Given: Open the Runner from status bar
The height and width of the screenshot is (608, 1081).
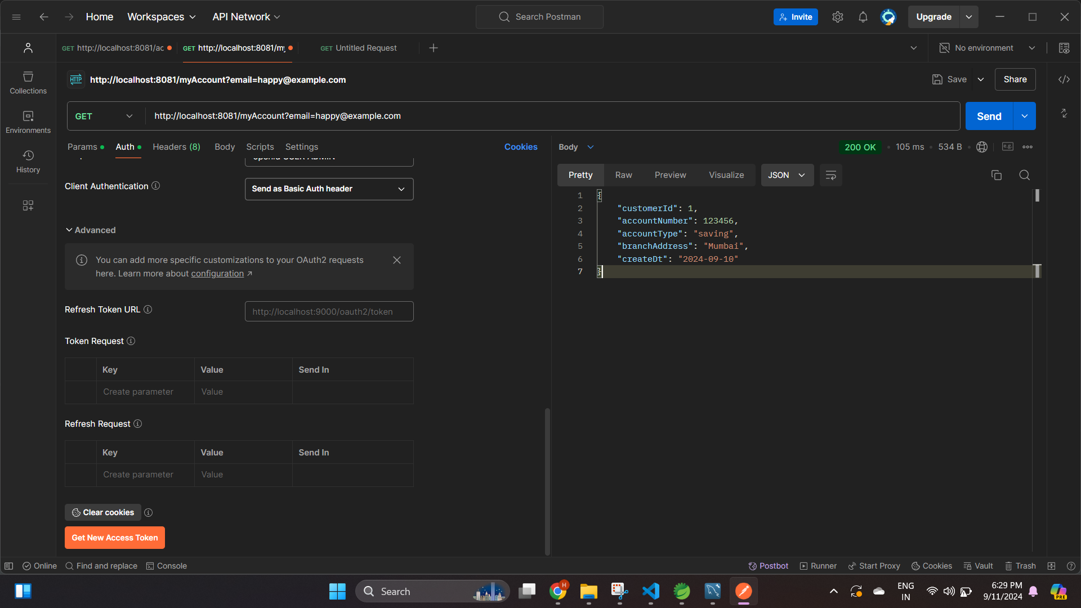Looking at the screenshot, I should (x=818, y=566).
